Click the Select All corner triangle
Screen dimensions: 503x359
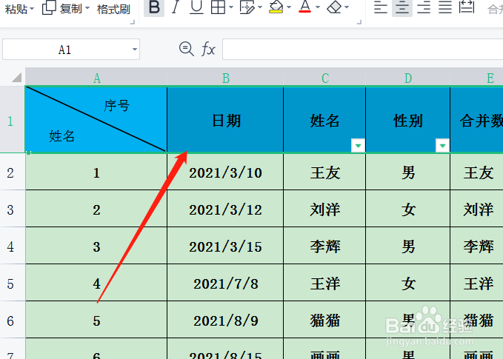point(17,77)
